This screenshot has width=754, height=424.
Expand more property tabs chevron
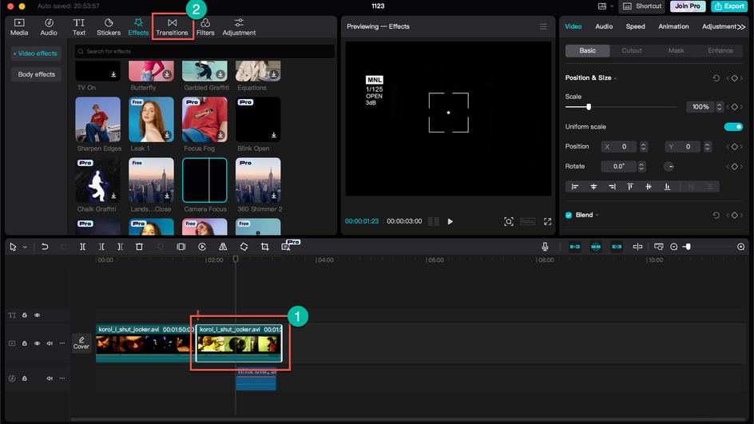[741, 27]
